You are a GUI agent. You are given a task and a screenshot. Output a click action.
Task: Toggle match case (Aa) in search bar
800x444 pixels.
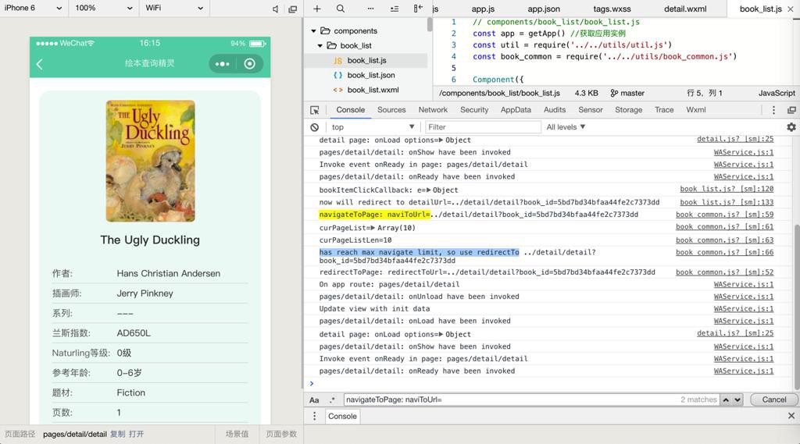click(314, 400)
